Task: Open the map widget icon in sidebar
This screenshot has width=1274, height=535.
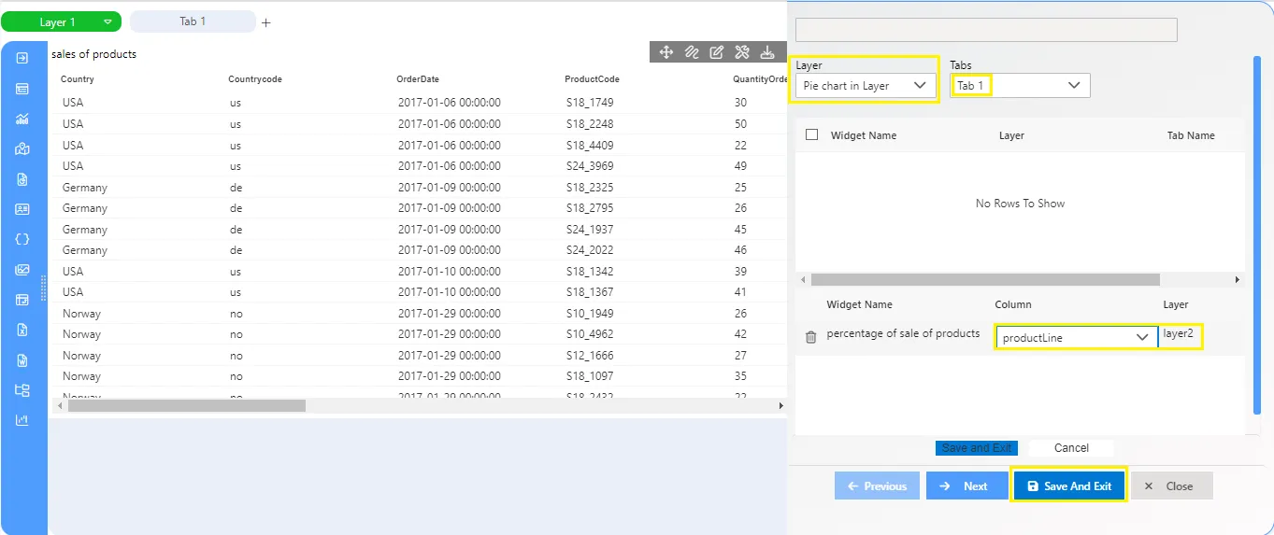Action: pos(22,148)
